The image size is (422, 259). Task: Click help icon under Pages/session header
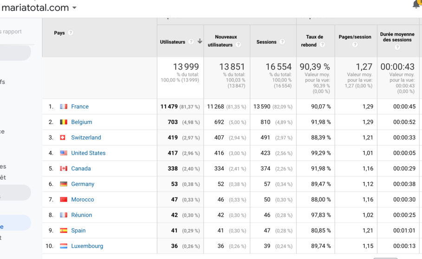click(x=355, y=45)
